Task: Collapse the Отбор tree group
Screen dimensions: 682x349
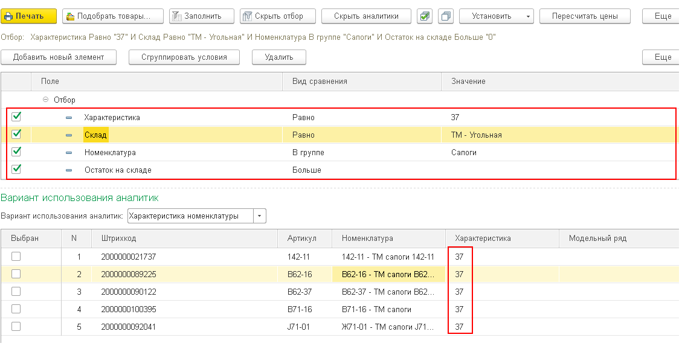Action: point(45,100)
